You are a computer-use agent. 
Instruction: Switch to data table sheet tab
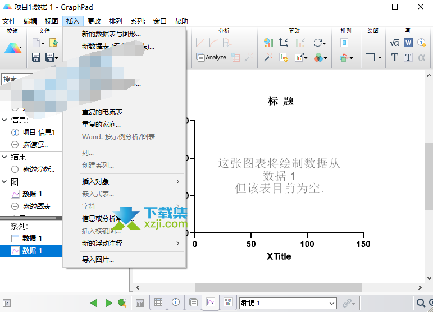point(158,302)
